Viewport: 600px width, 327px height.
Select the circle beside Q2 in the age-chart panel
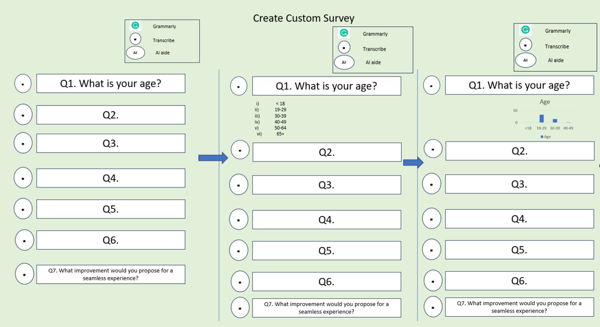[433, 149]
